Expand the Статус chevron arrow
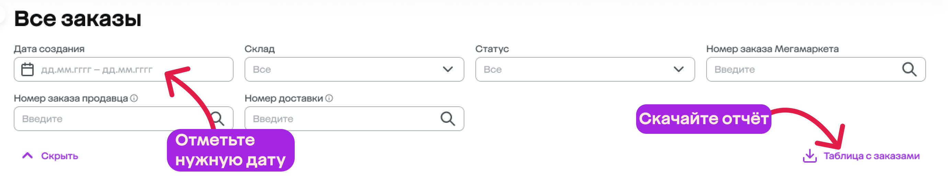This screenshot has height=176, width=948. 678,69
